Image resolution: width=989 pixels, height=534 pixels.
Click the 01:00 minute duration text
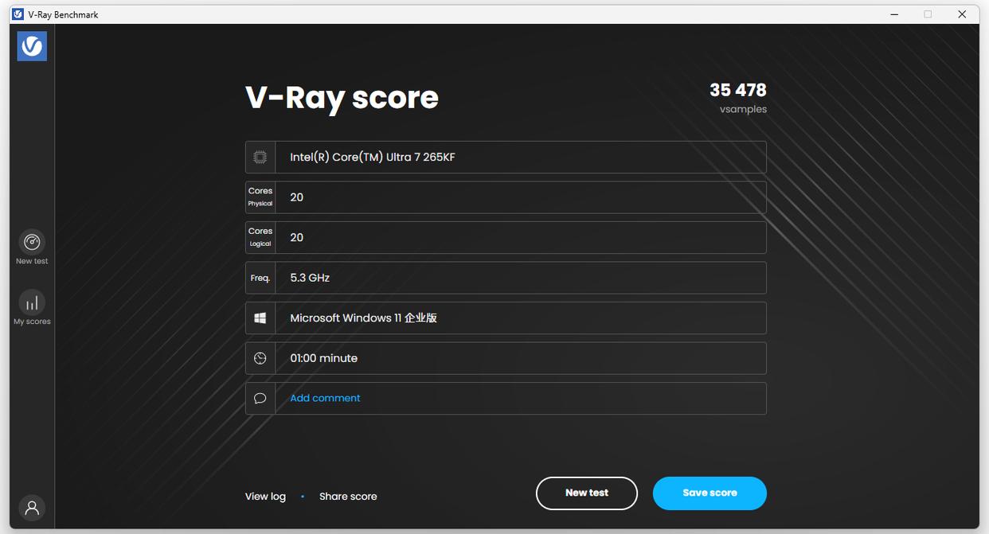[x=323, y=358]
